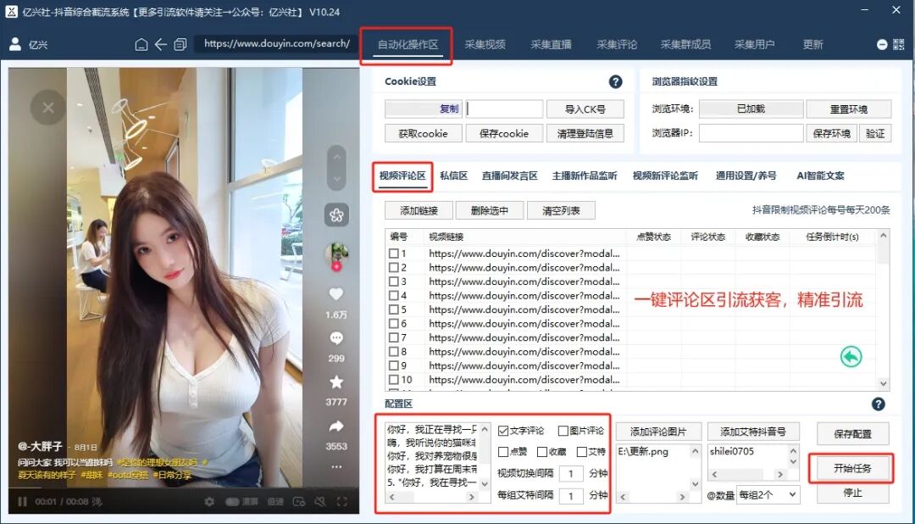The height and width of the screenshot is (524, 915).
Task: Switch to 自动化操作区 tab
Action: point(408,45)
